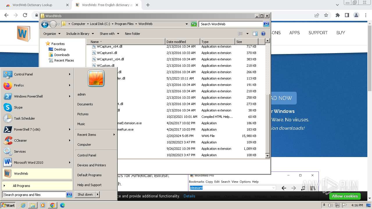Sort files by Date modified column
This screenshot has height=209, width=372.
coord(183,42)
